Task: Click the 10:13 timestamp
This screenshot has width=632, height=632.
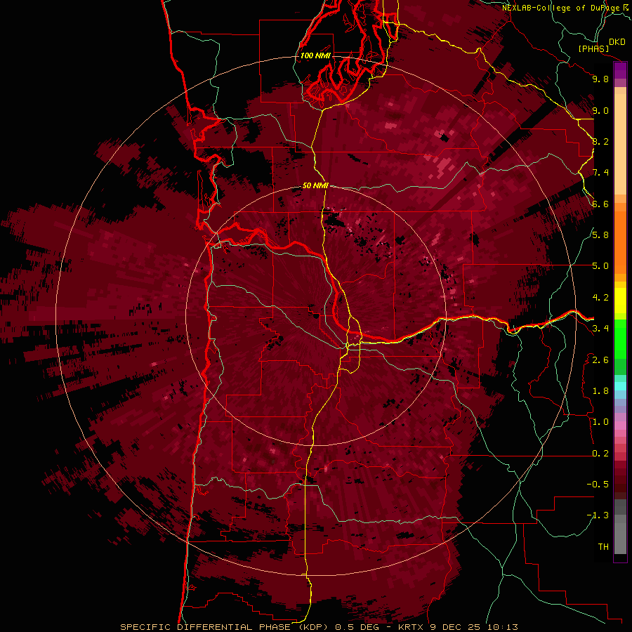Action: [502, 627]
